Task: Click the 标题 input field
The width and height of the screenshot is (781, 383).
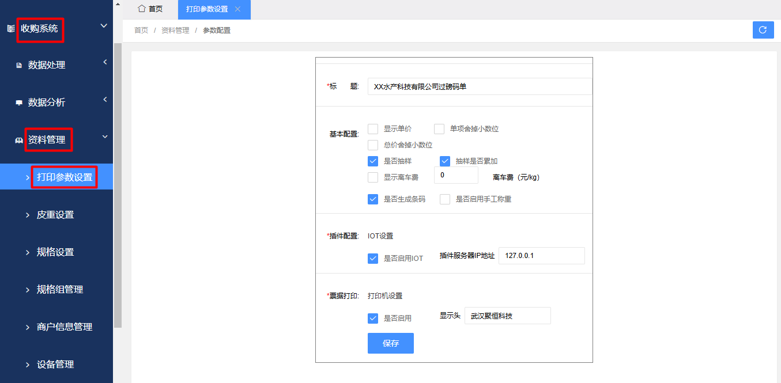Action: tap(480, 86)
